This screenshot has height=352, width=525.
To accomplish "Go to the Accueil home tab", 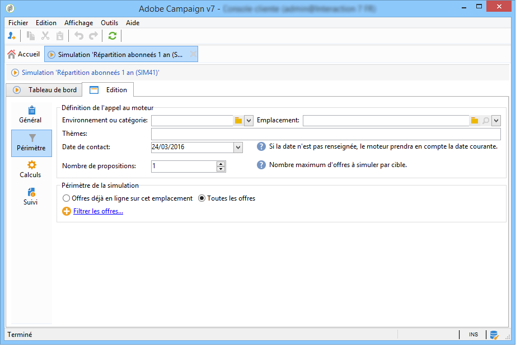I will pyautogui.click(x=24, y=54).
